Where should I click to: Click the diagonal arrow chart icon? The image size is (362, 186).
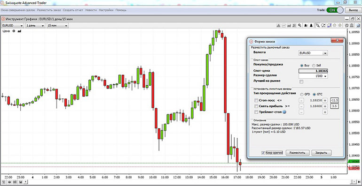294,25
